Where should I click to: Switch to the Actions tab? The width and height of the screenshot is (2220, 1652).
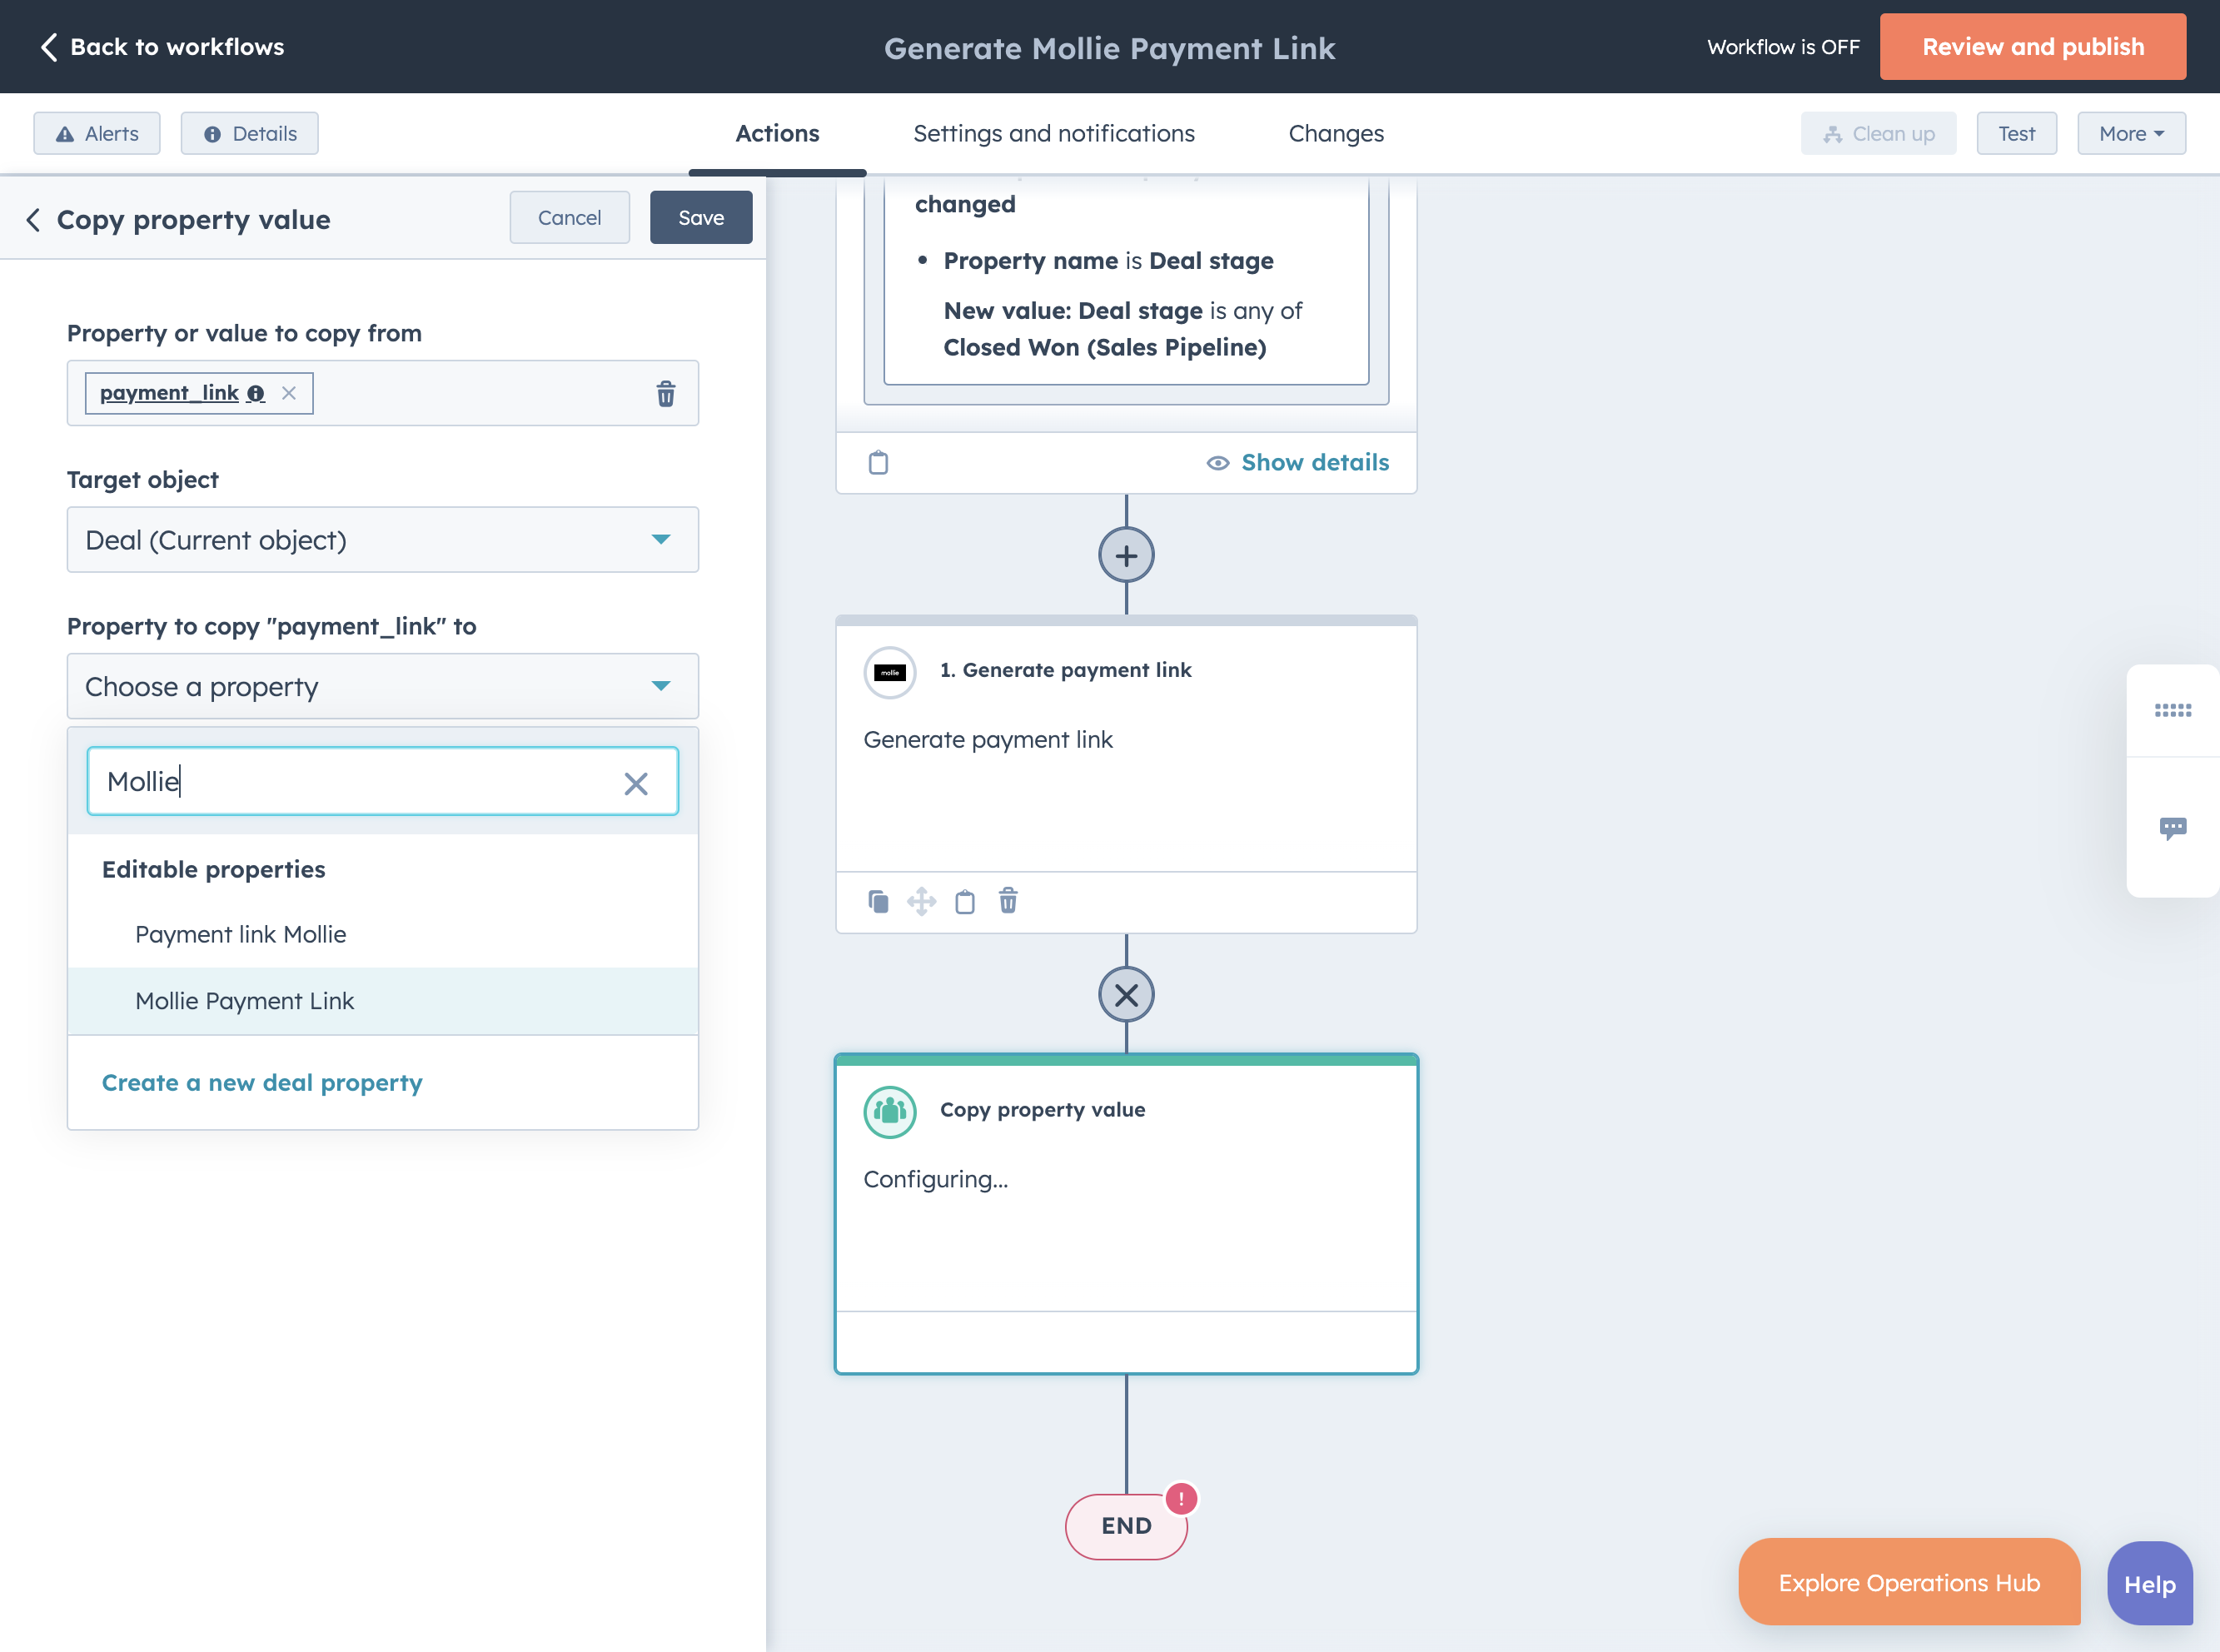(x=777, y=133)
